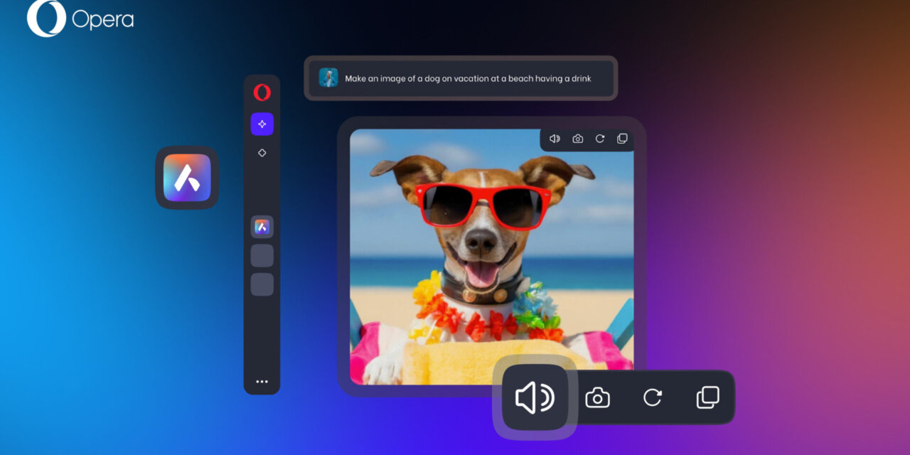
Task: Click the diamond outline icon below the purple button
Action: pos(262,153)
